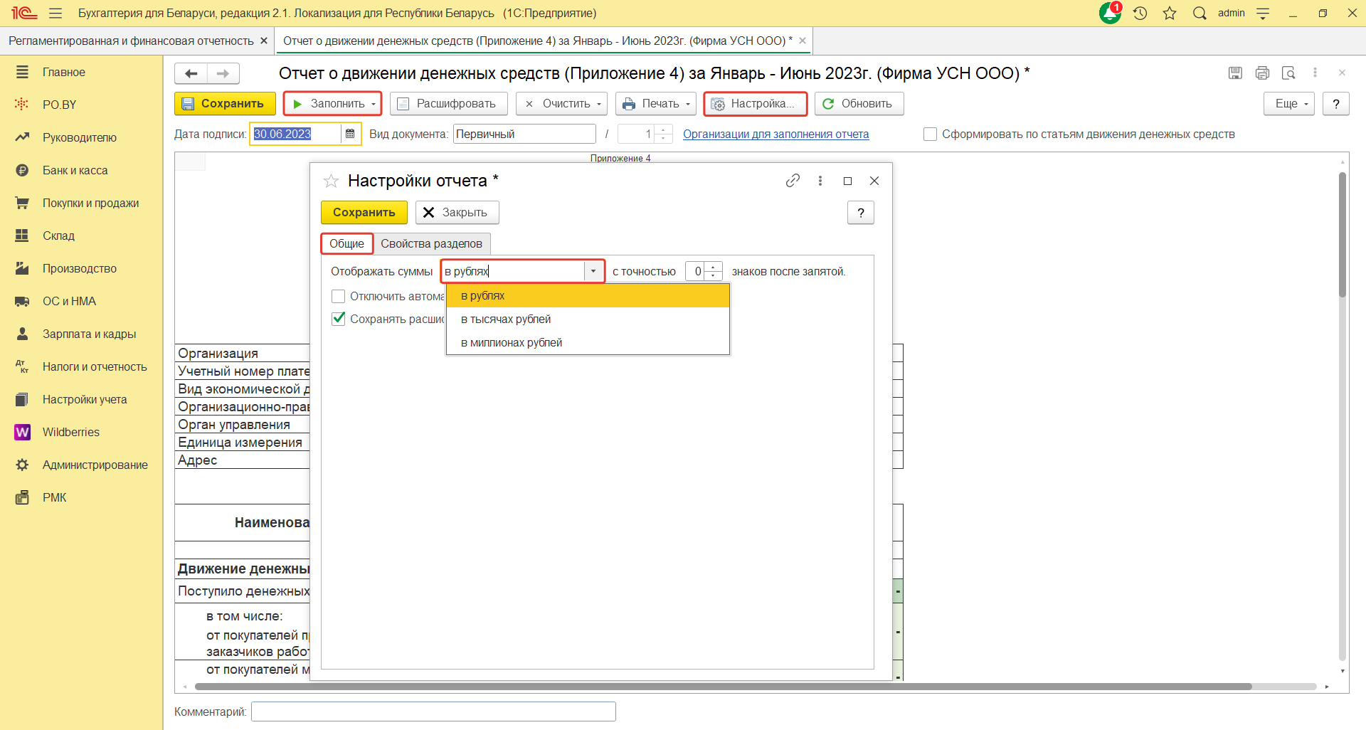The image size is (1366, 730).
Task: Enable forming by cash flow items checkbox
Action: (x=930, y=134)
